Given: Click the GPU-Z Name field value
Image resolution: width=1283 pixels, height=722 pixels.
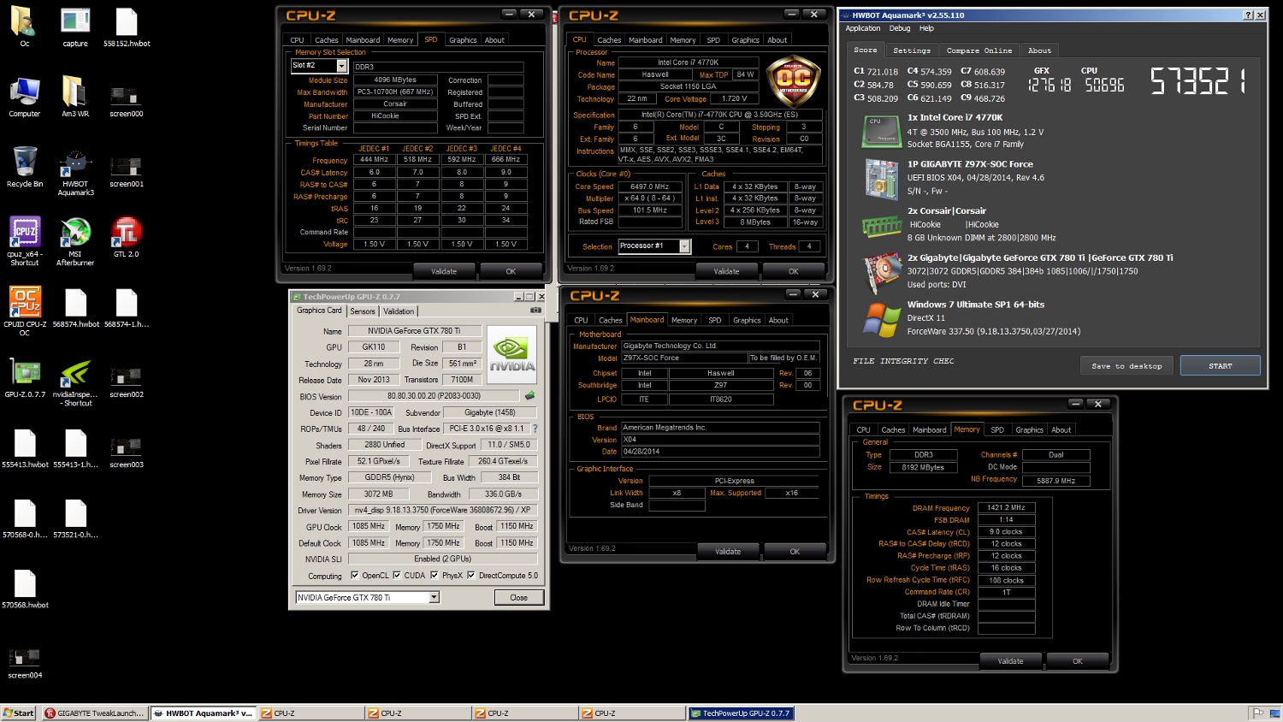Looking at the screenshot, I should pos(414,331).
